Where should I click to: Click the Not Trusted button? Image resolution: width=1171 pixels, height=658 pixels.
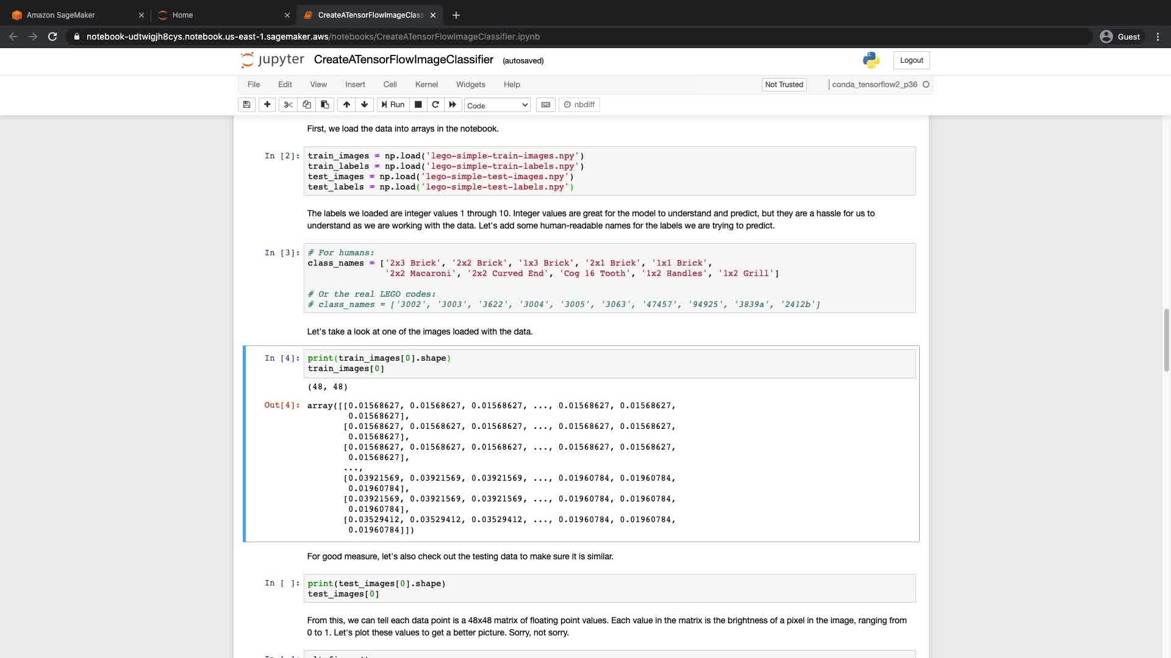tap(784, 85)
